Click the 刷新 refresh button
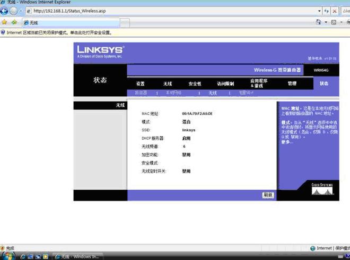The height and width of the screenshot is (260, 350). tap(268, 195)
